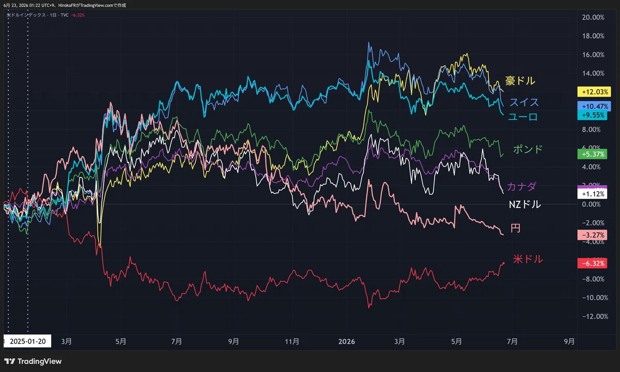
Task: Click the -6.32% value beside the symbol title
Action: 78,15
